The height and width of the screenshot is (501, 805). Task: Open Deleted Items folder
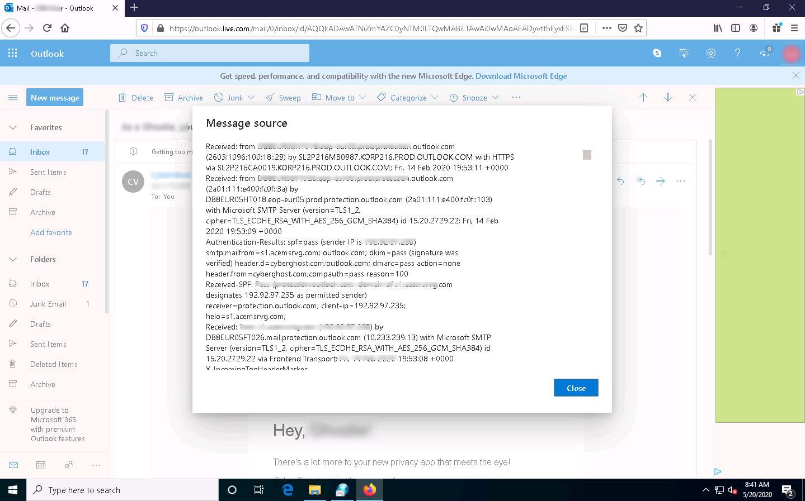53,364
